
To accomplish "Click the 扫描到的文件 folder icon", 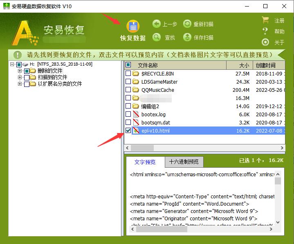I will pyautogui.click(x=33, y=77).
